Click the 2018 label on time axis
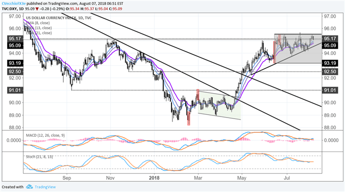Screen dimensions: 345x192 pos(154,178)
